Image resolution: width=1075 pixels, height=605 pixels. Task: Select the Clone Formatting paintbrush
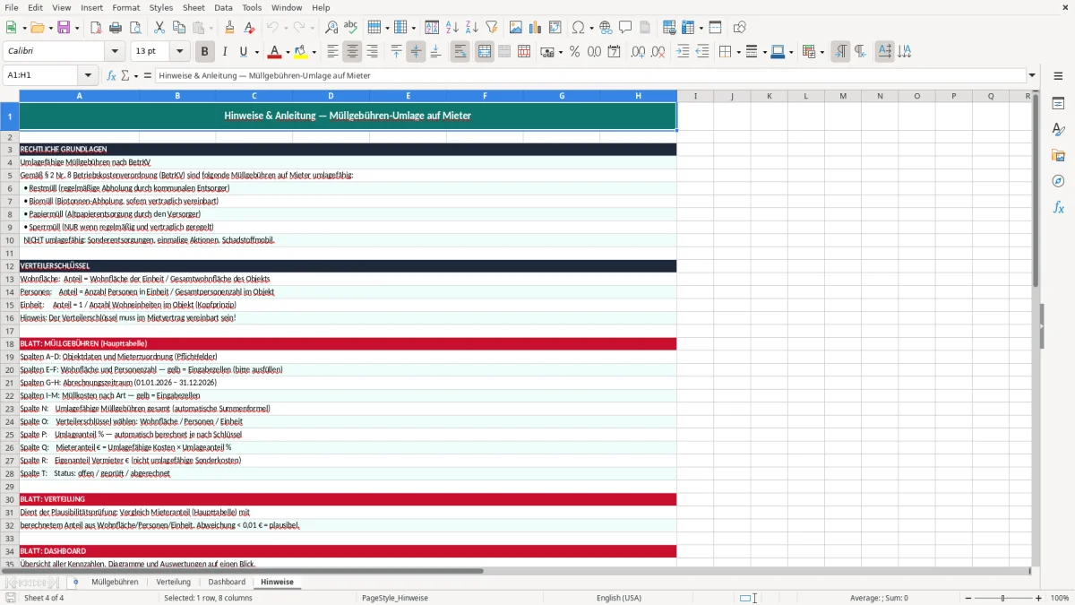coord(230,28)
